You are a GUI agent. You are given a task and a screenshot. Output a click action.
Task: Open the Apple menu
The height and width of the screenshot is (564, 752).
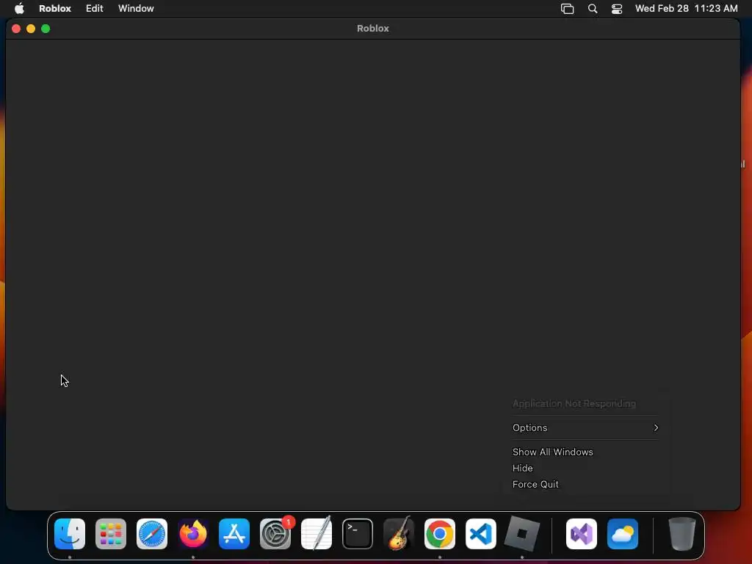[x=19, y=8]
